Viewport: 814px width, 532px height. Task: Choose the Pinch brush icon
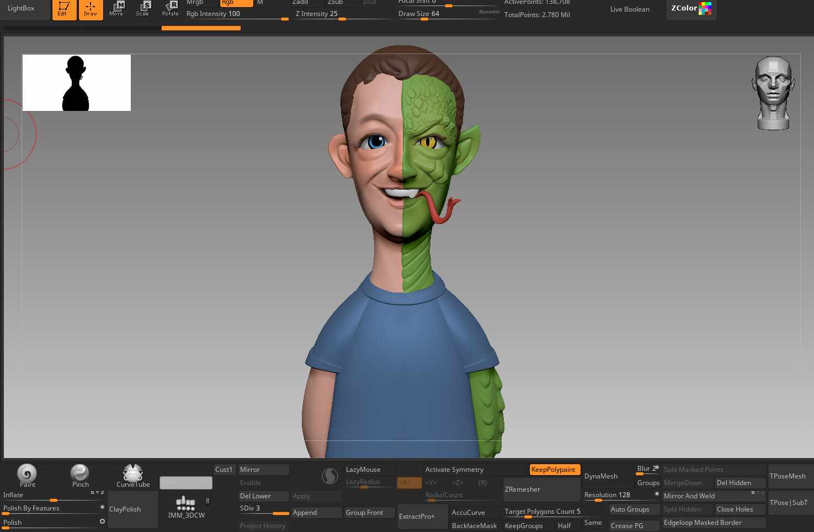(x=80, y=475)
